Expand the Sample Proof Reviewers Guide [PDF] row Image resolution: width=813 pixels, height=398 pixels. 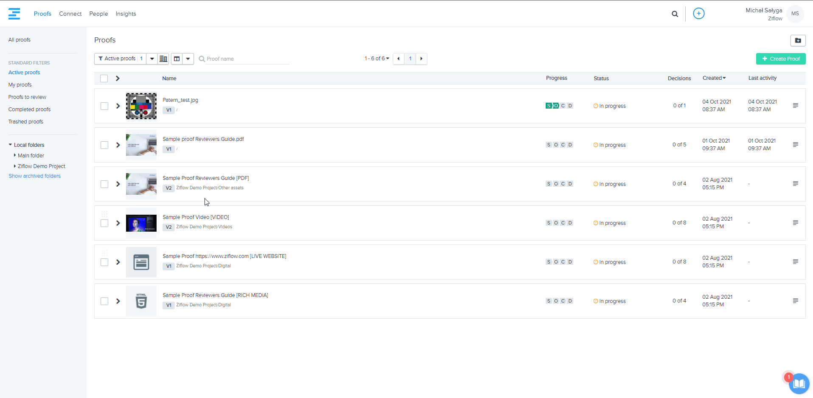click(x=118, y=184)
